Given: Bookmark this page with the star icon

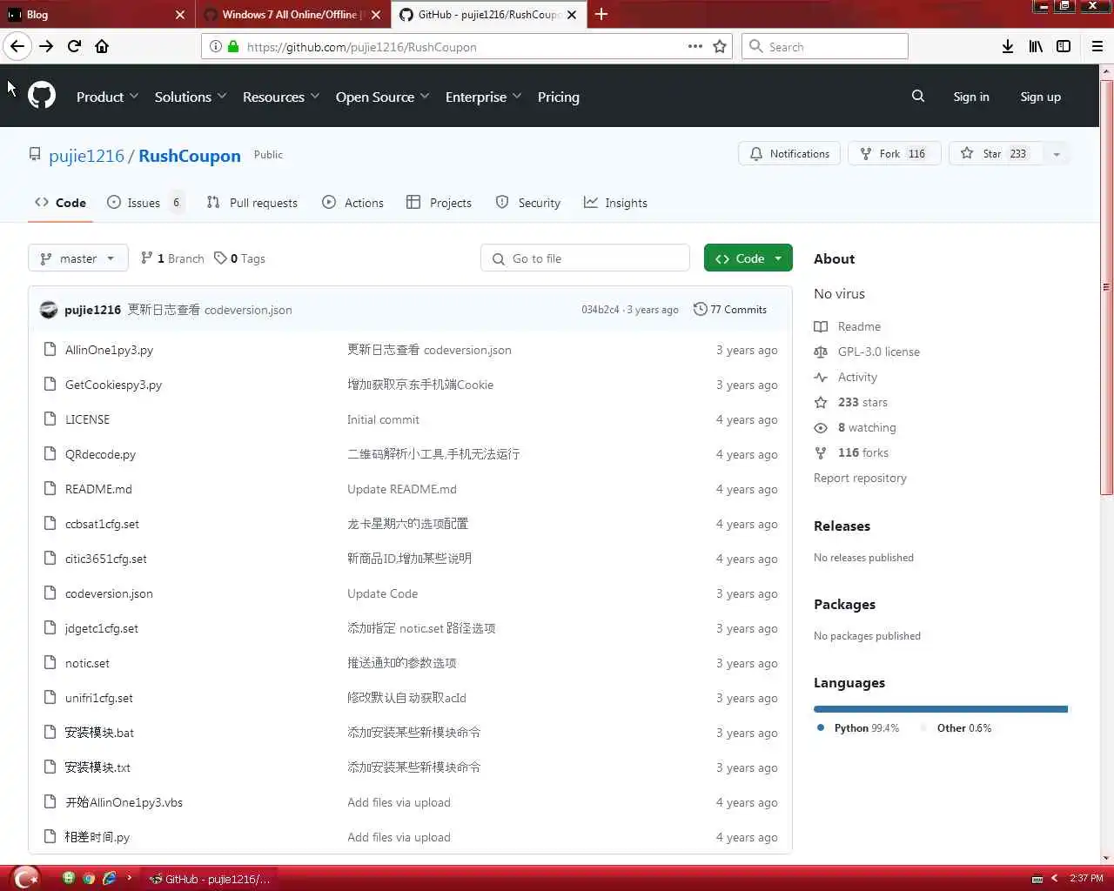Looking at the screenshot, I should 720,46.
